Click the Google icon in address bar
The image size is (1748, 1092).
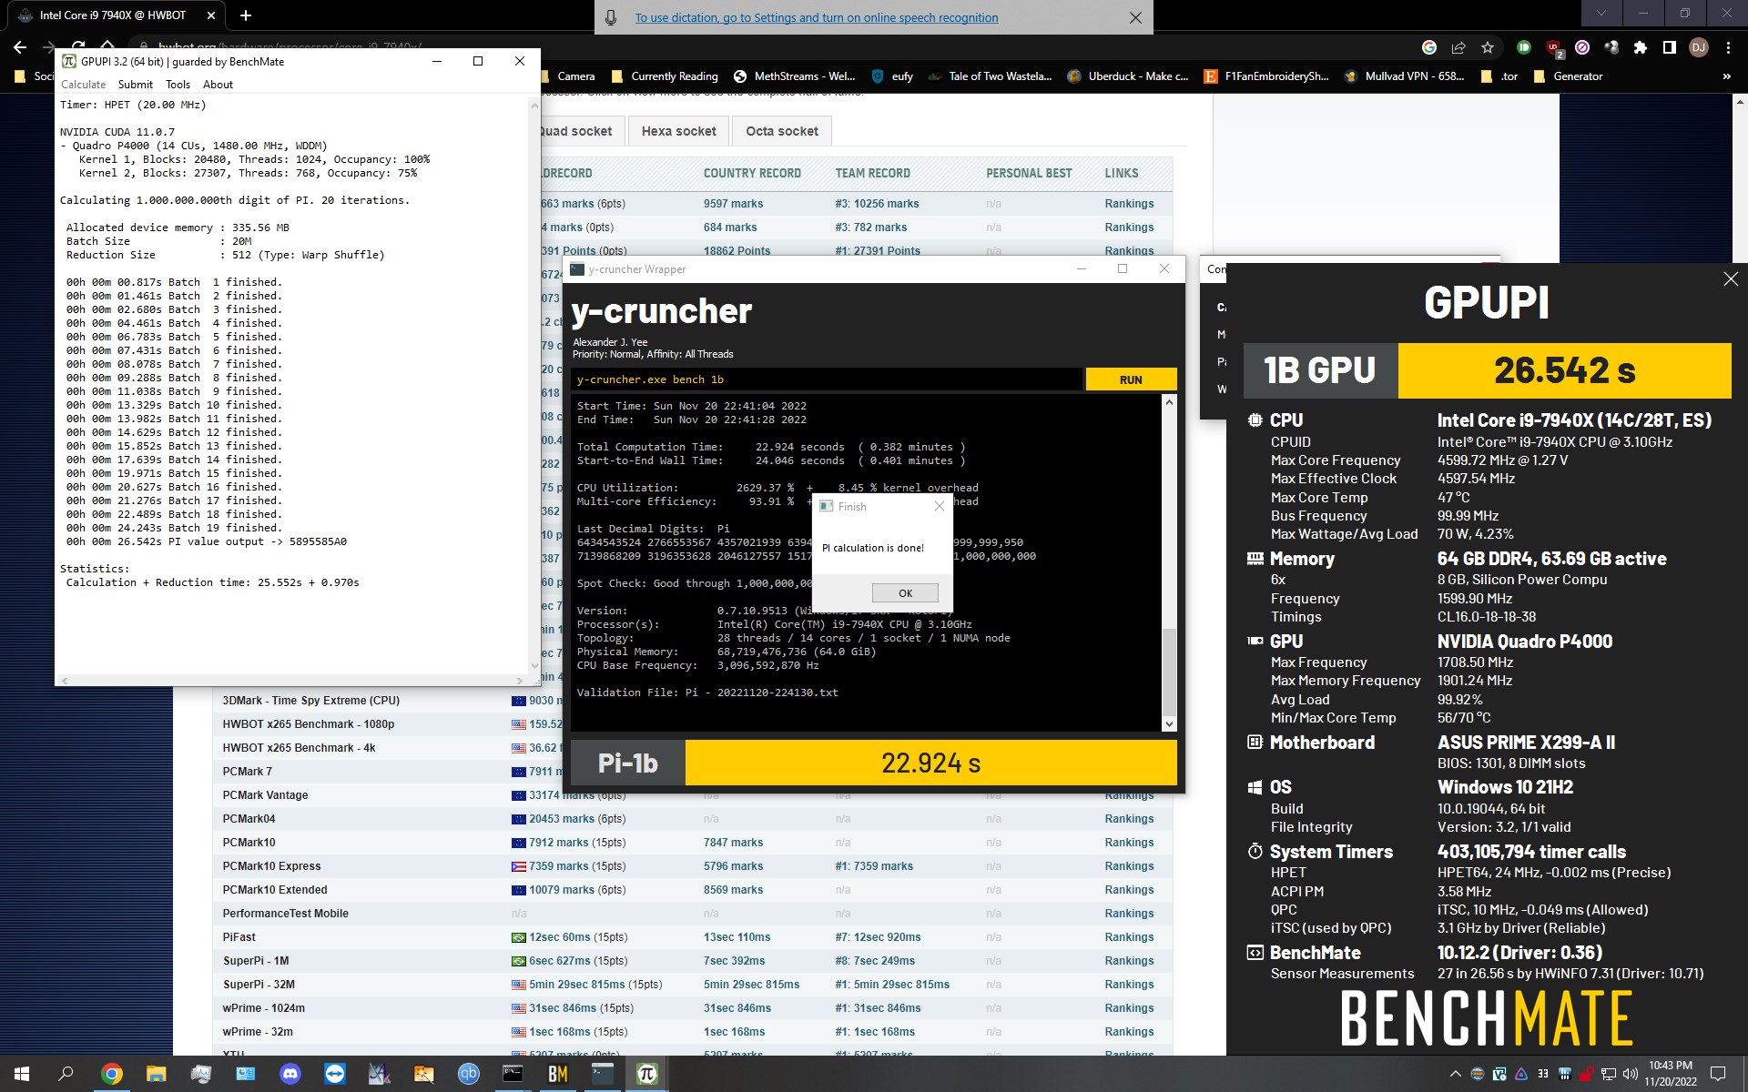(x=1429, y=47)
